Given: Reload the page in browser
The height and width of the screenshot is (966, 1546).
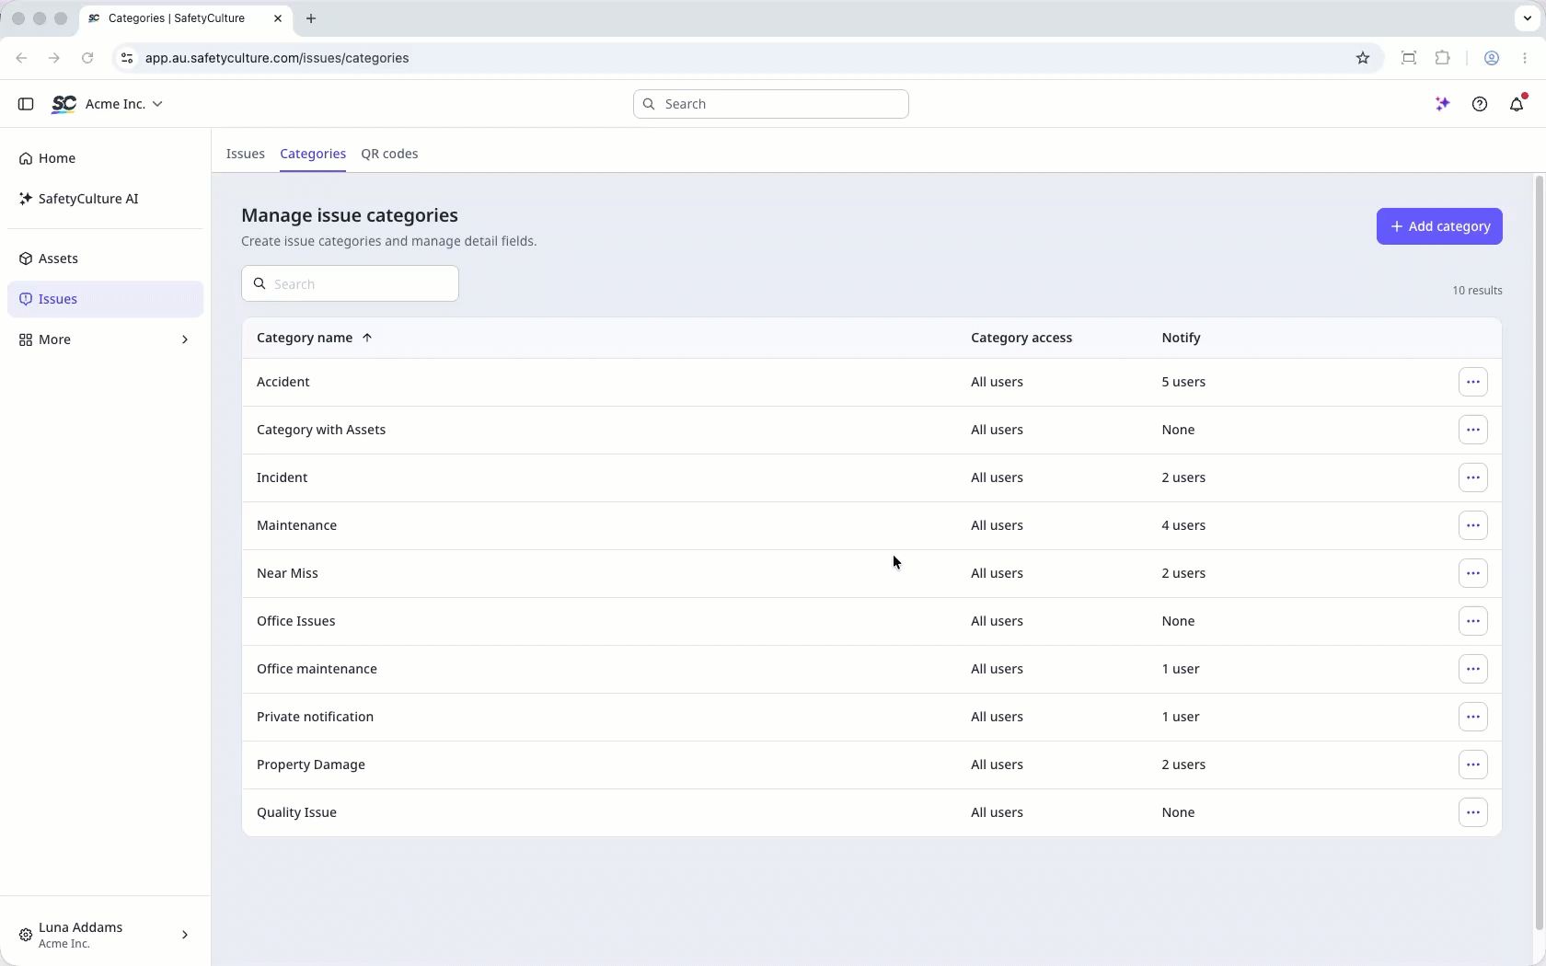Looking at the screenshot, I should (x=87, y=58).
